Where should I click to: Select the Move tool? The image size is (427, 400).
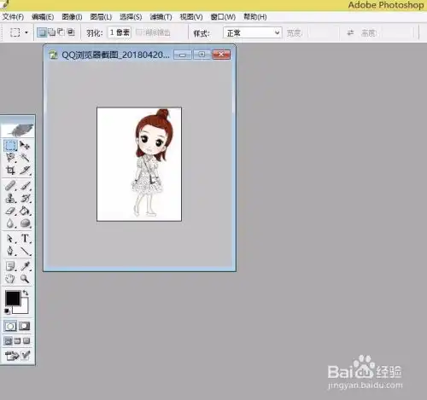point(25,146)
